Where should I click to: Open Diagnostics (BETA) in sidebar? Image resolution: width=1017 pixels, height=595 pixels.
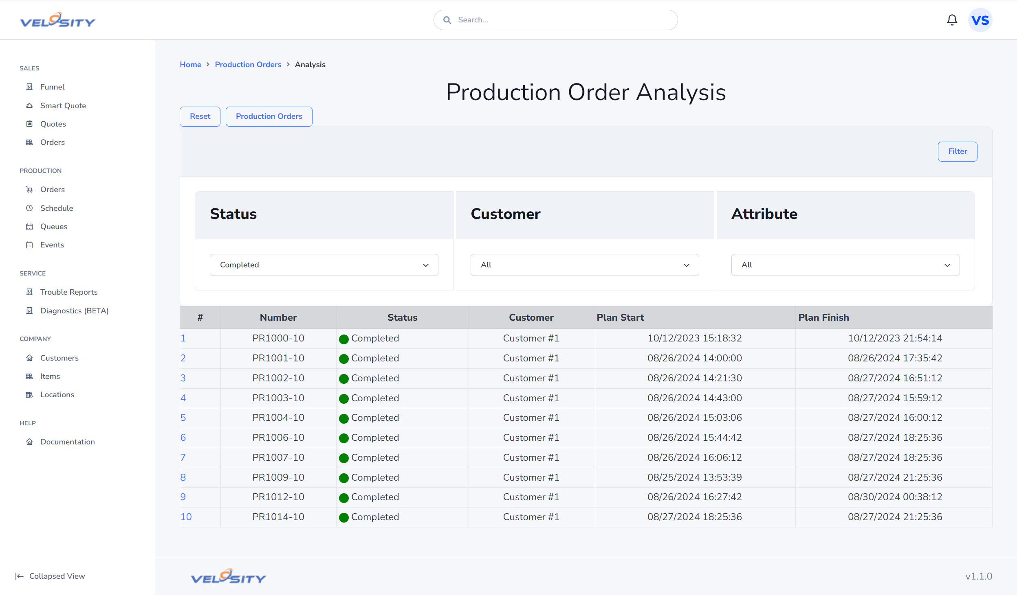75,311
